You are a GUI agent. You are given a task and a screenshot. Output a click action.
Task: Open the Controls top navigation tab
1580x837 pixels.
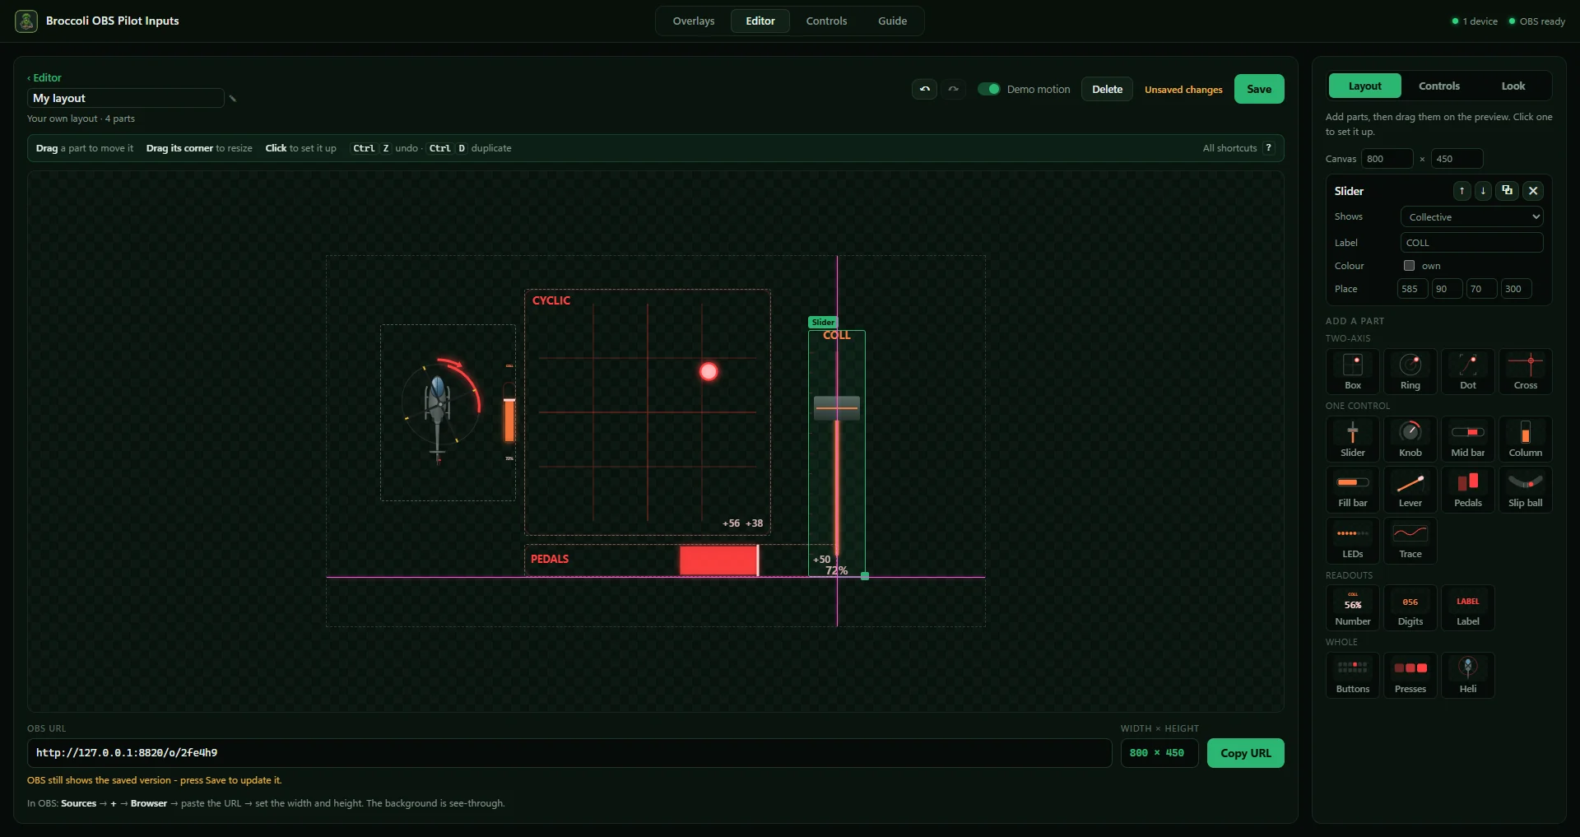(826, 21)
